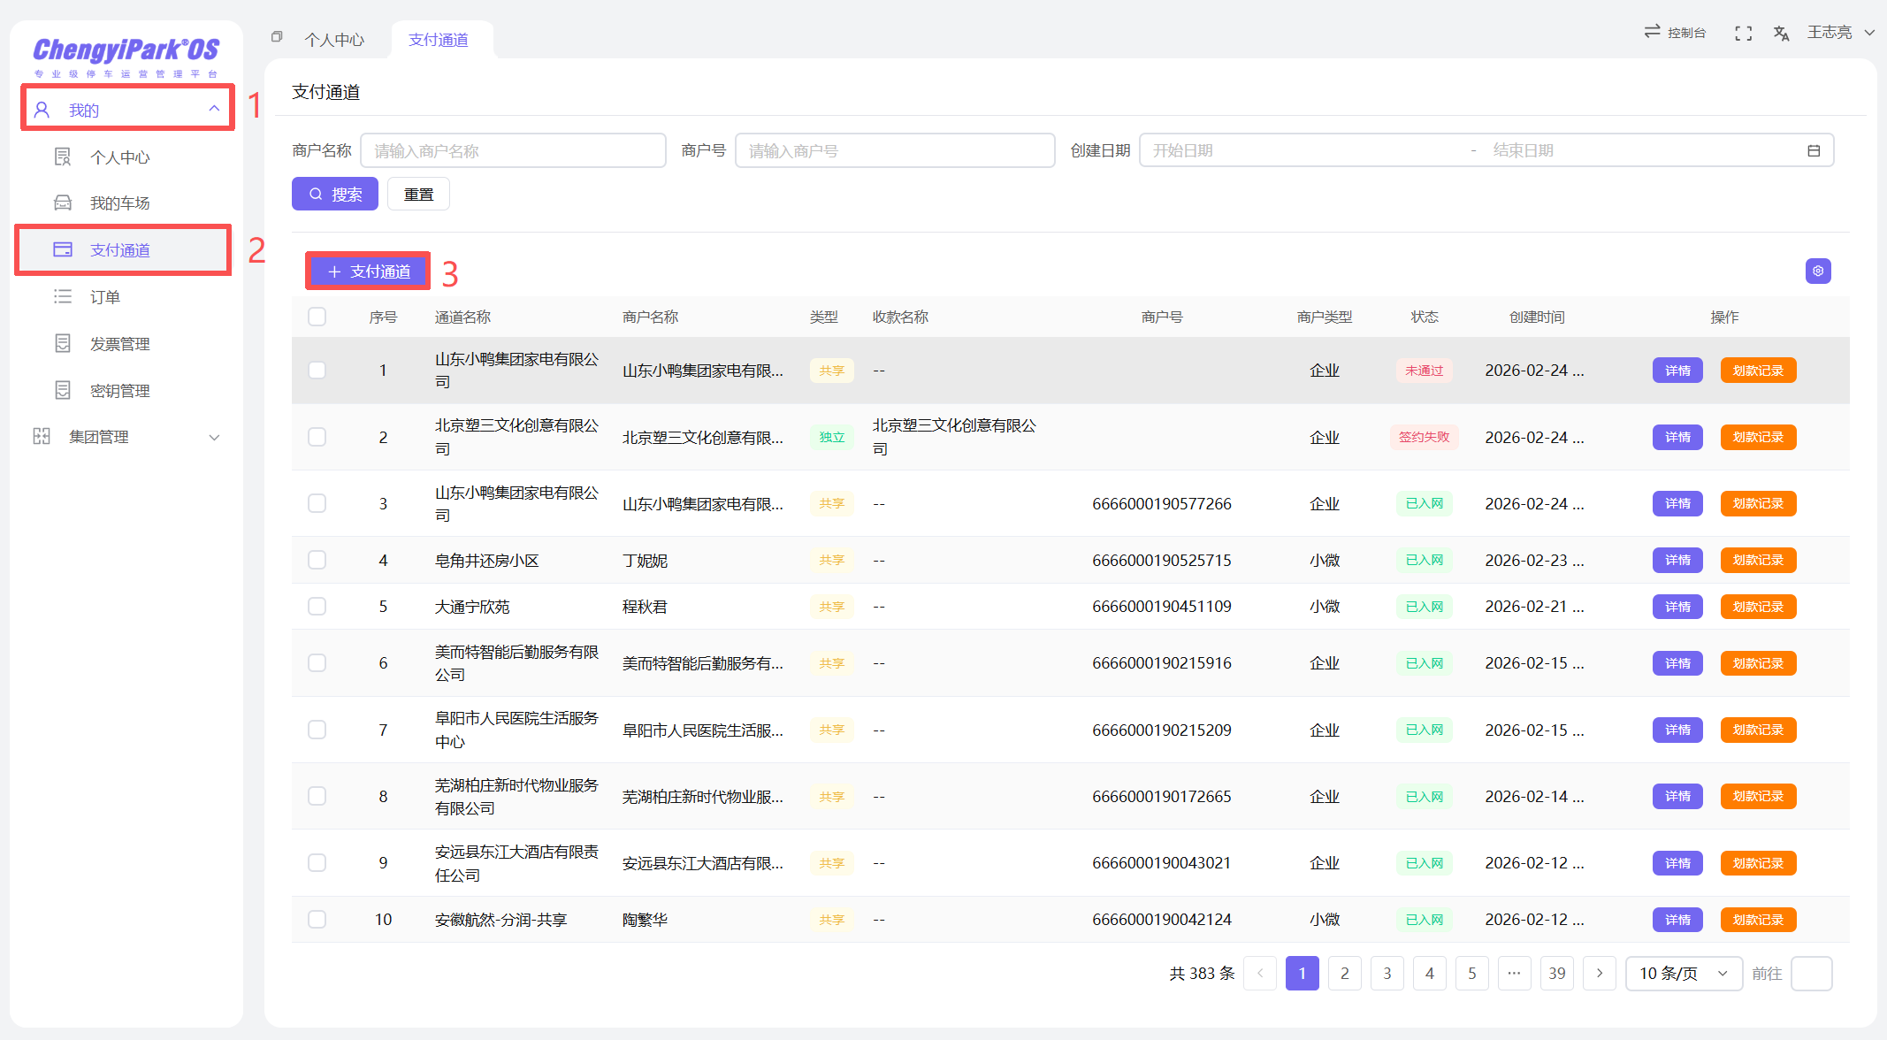1887x1040 pixels.
Task: Click the fullscreen toggle icon
Action: pos(1743,34)
